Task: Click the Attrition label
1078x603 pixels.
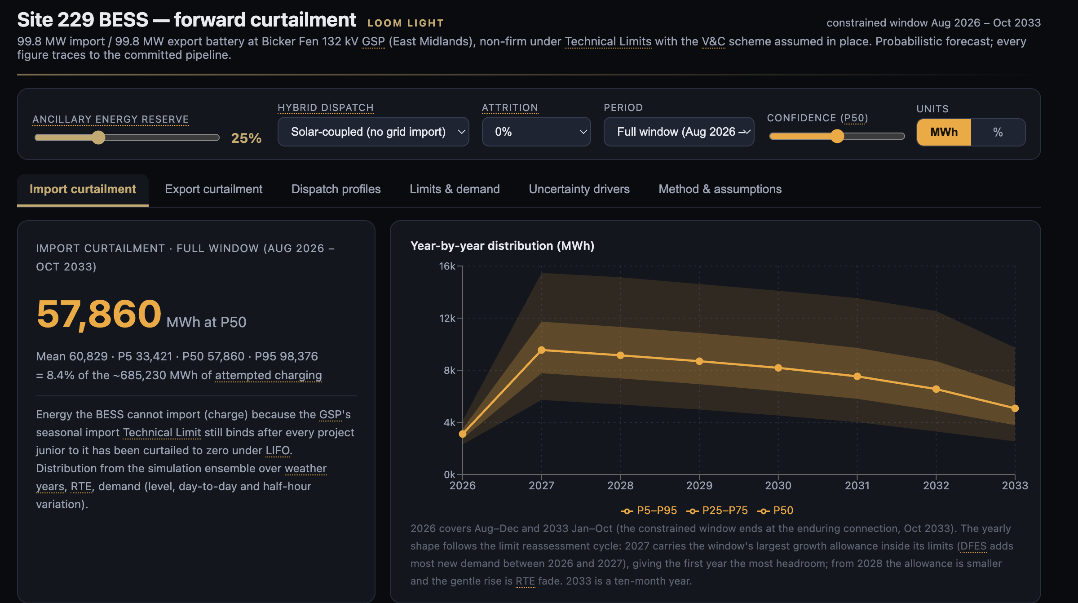Action: click(510, 108)
